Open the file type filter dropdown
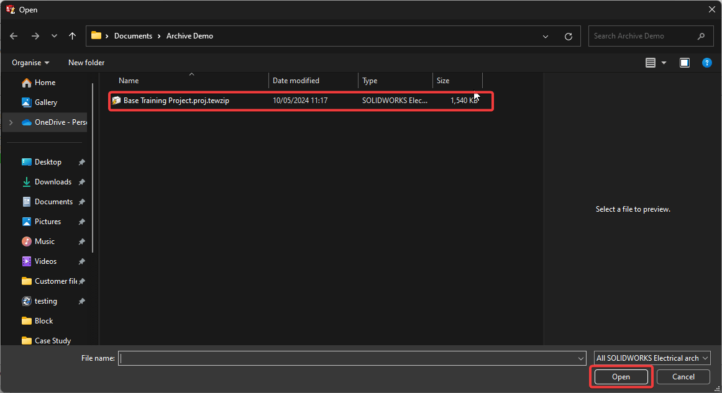722x393 pixels. click(x=652, y=358)
